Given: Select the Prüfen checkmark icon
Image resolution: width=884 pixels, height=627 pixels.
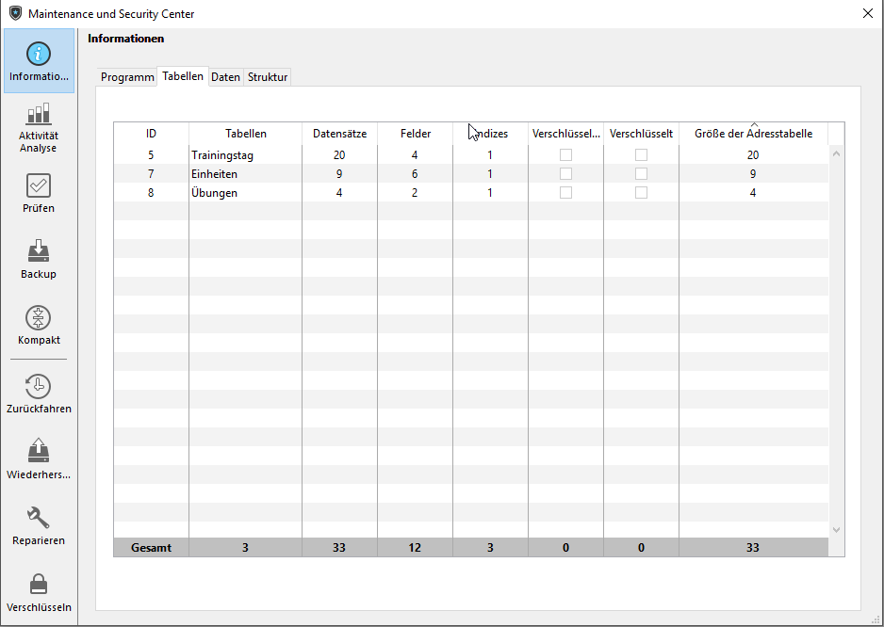Looking at the screenshot, I should tap(39, 185).
